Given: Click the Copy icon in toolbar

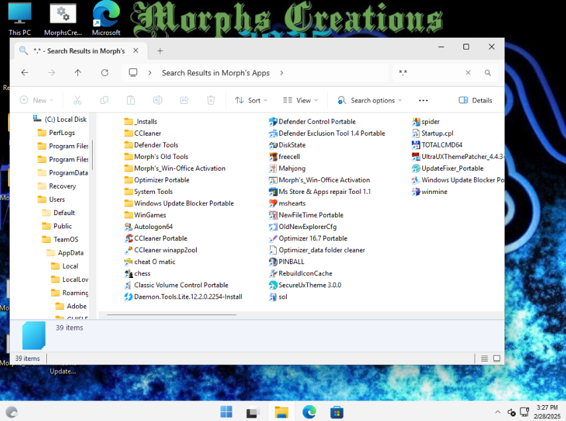Looking at the screenshot, I should (x=104, y=101).
